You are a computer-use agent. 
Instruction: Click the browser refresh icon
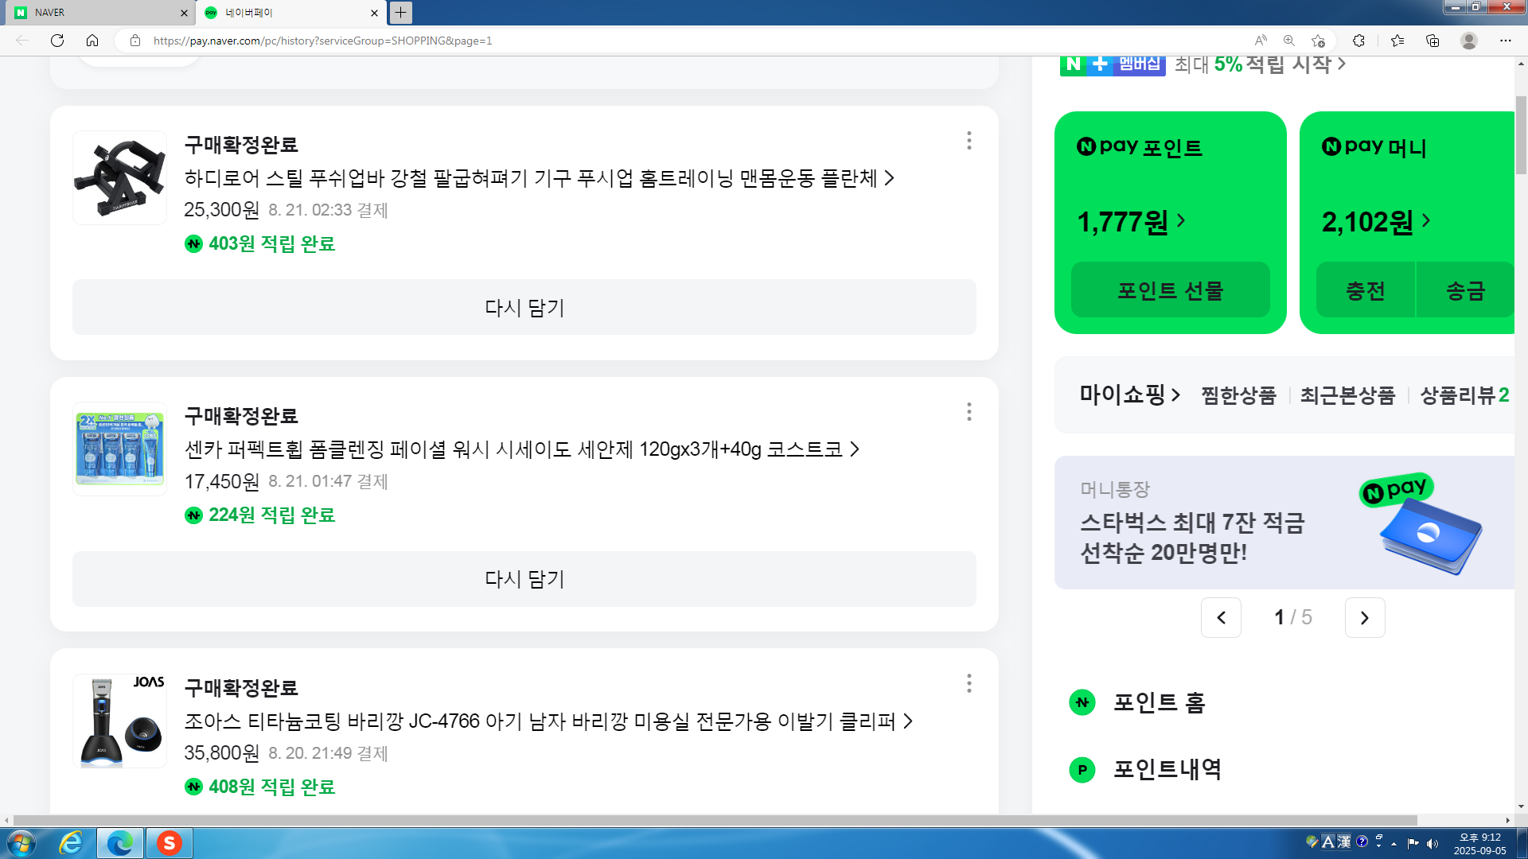[57, 41]
